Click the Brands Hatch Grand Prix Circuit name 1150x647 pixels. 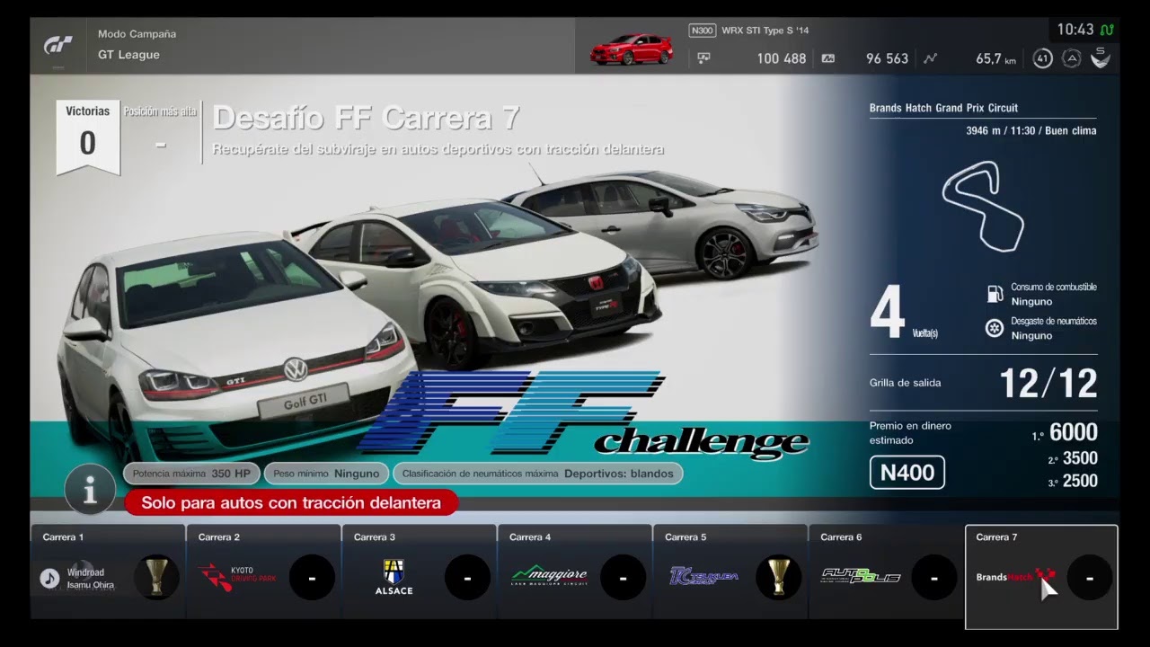pos(943,108)
